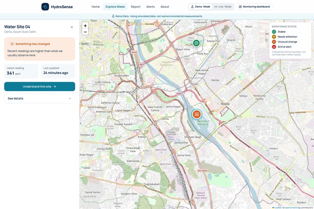Click the Okhla Bird Sanctuary map label

click(203, 123)
